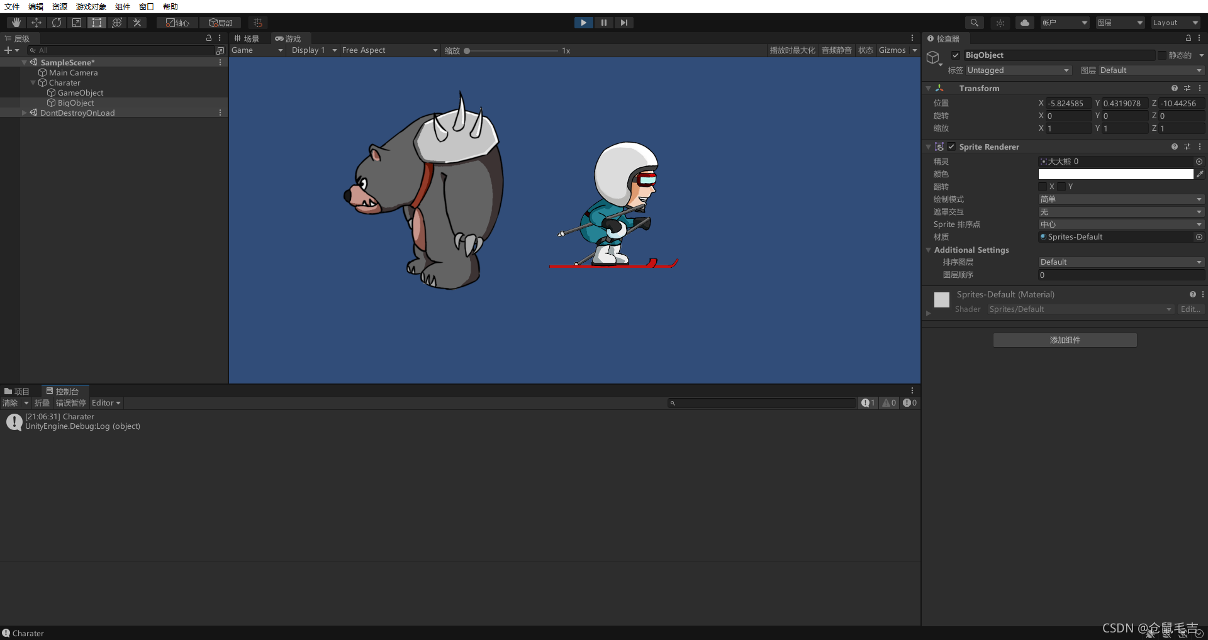Open the Layer dropdown showing Default
Viewport: 1208px width, 640px height.
point(1151,70)
